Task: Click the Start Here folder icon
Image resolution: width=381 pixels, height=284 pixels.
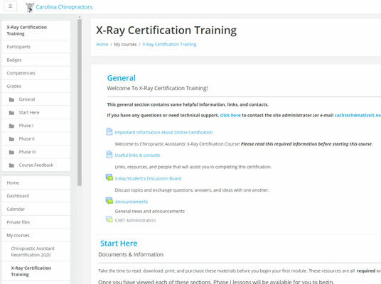Action: click(11, 113)
